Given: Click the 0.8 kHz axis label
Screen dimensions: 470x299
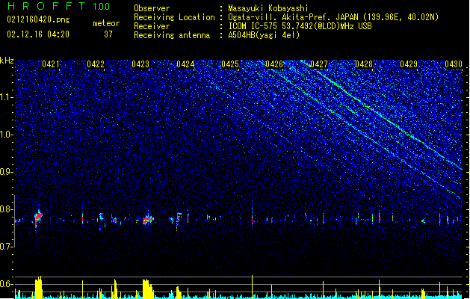Looking at the screenshot, I should pos(7,209).
